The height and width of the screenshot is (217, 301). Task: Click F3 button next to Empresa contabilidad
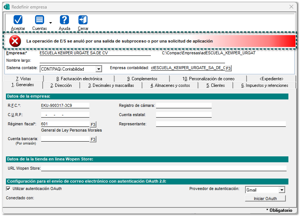tap(228, 68)
